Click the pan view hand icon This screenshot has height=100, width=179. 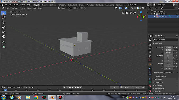click(x=131, y=13)
